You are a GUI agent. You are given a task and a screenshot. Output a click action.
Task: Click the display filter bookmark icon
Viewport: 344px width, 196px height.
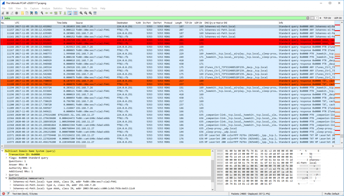3,18
